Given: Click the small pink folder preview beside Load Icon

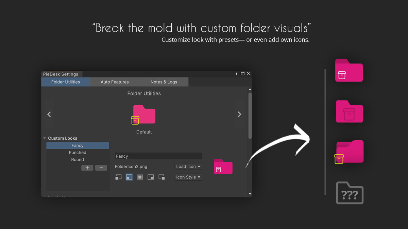Looking at the screenshot, I should (x=223, y=166).
